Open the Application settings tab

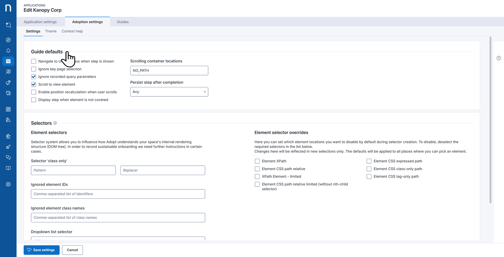click(x=40, y=22)
